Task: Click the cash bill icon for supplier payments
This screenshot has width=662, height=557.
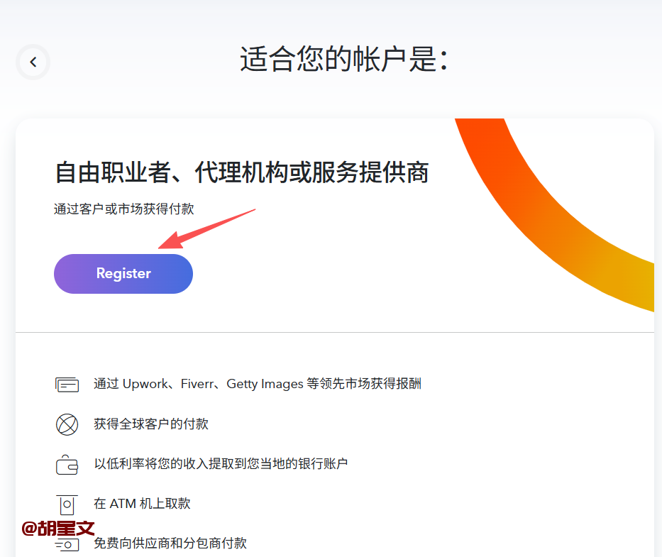Action: click(67, 544)
